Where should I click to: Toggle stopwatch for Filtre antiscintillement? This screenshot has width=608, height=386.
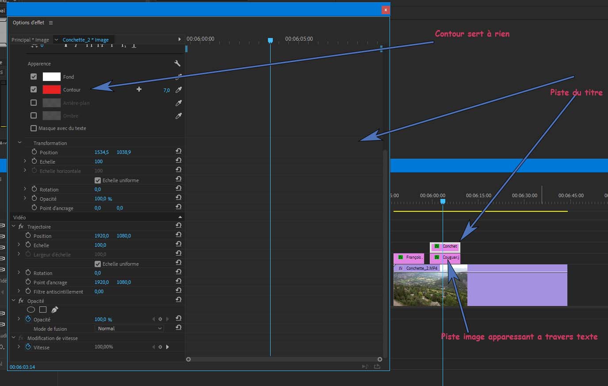click(x=28, y=291)
